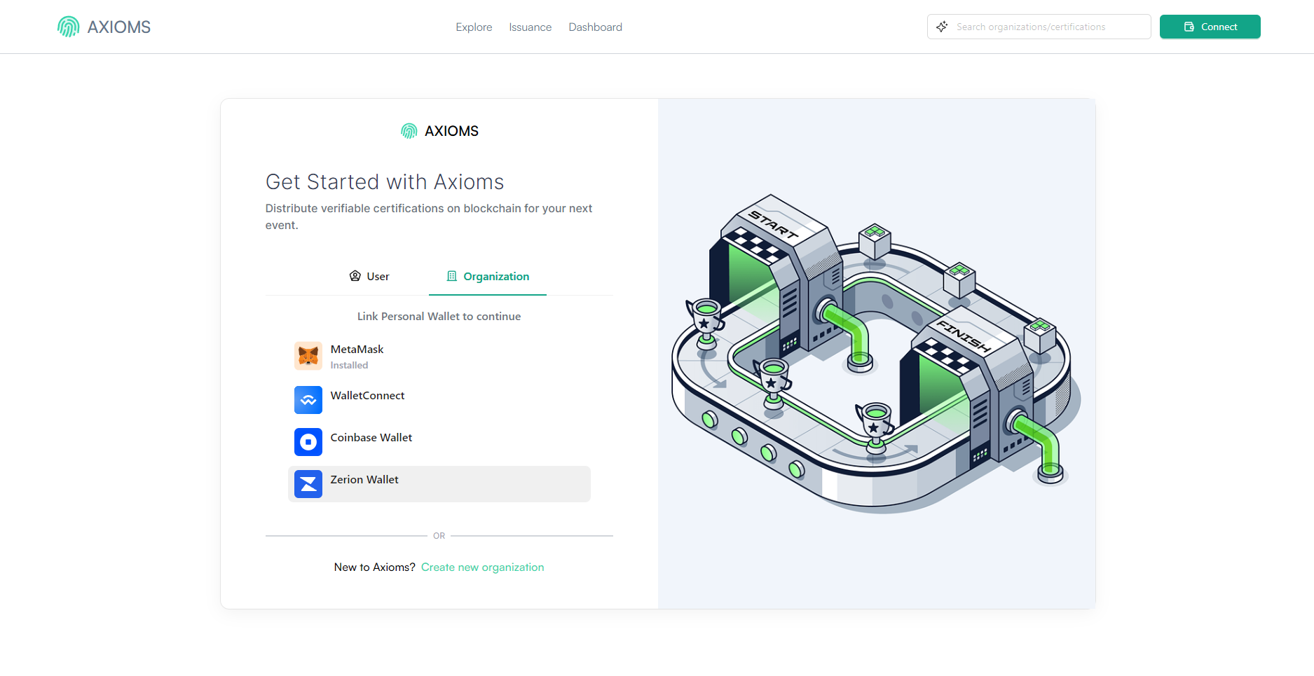Choose the MetaMask wallet option
1314x676 pixels.
point(439,356)
